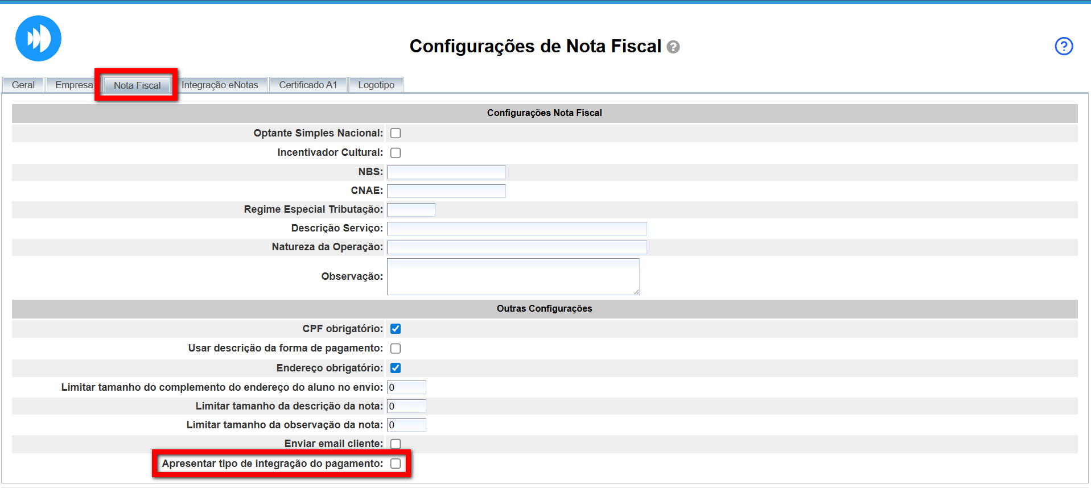Switch to the Logotipo tab
1091x488 pixels.
(x=376, y=85)
